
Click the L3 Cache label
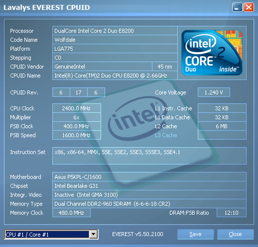[166, 135]
